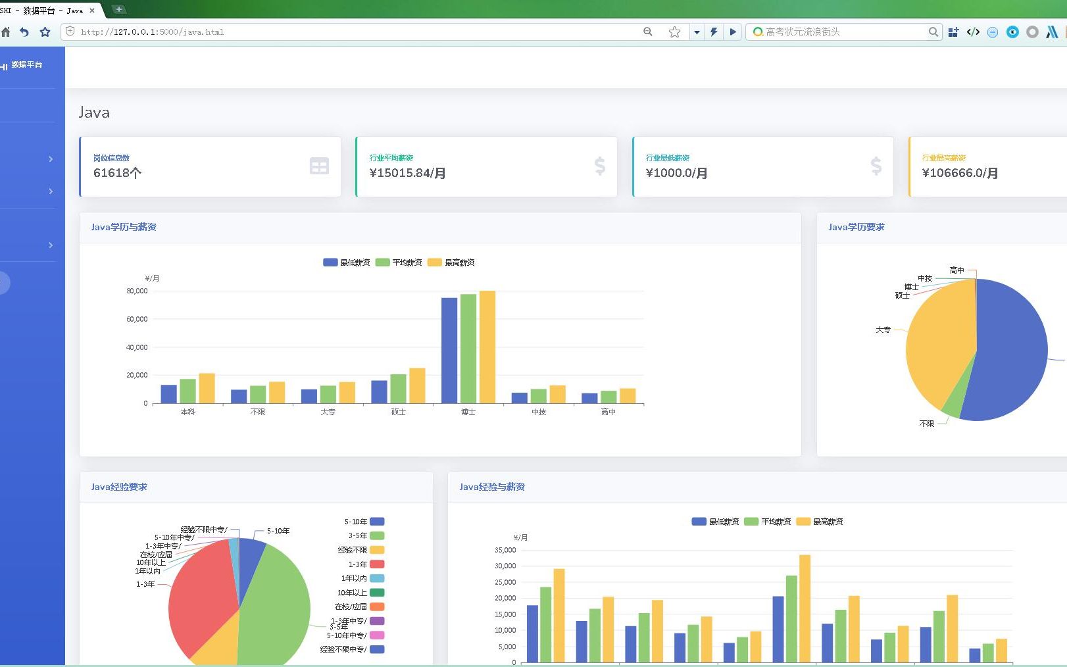Open the favorites star next to back arrow
Image resolution: width=1067 pixels, height=667 pixels.
45,32
